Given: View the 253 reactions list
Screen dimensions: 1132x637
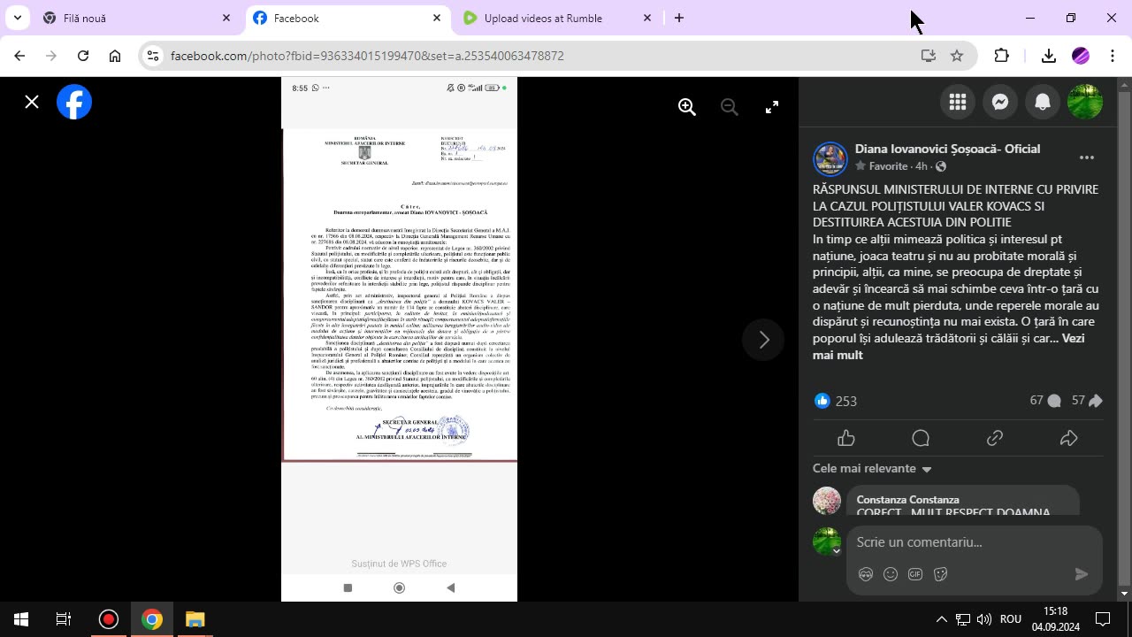Looking at the screenshot, I should [836, 401].
